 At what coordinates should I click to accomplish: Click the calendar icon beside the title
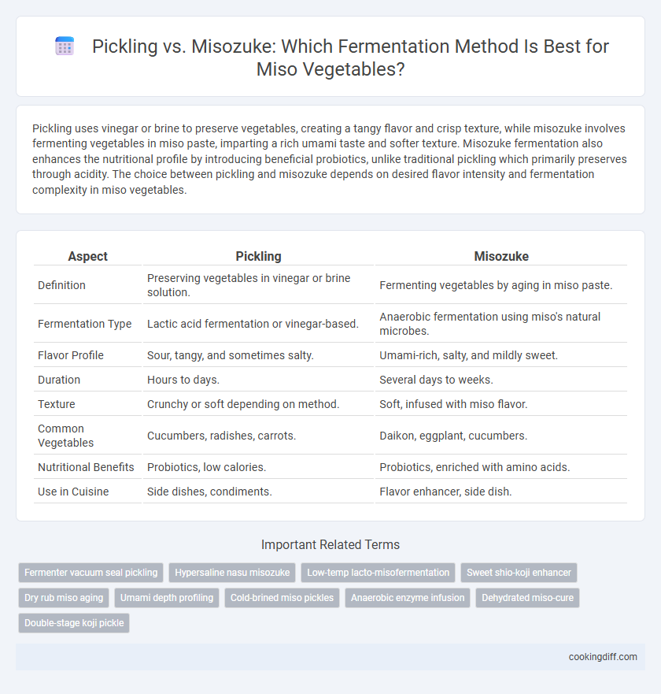point(65,46)
